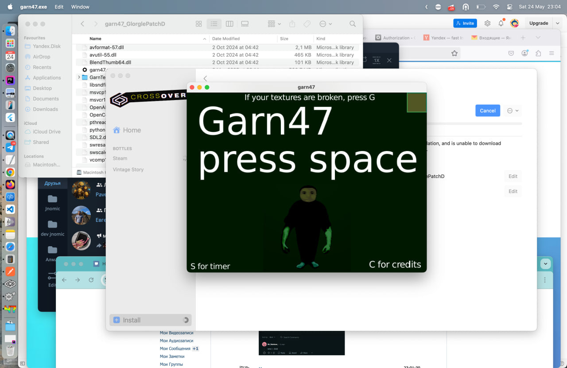
Task: Select the BlendThumb64.dll file
Action: point(110,62)
